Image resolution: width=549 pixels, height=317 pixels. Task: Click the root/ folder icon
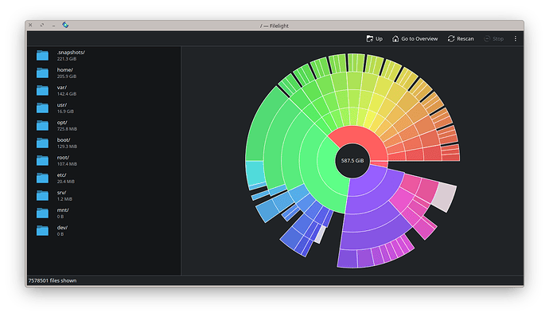[x=42, y=161]
